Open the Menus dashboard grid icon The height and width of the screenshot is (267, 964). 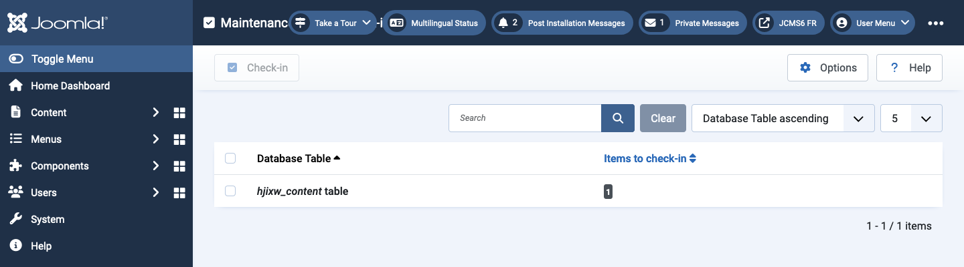[179, 140]
